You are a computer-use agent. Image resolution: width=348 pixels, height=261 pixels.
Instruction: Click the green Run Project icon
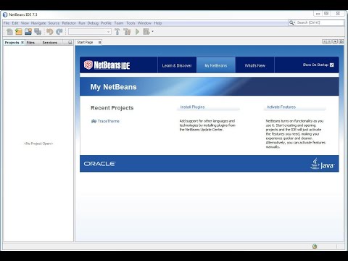tap(137, 31)
